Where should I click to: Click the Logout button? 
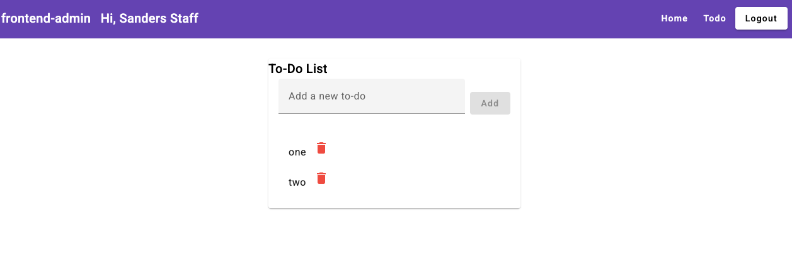[761, 18]
